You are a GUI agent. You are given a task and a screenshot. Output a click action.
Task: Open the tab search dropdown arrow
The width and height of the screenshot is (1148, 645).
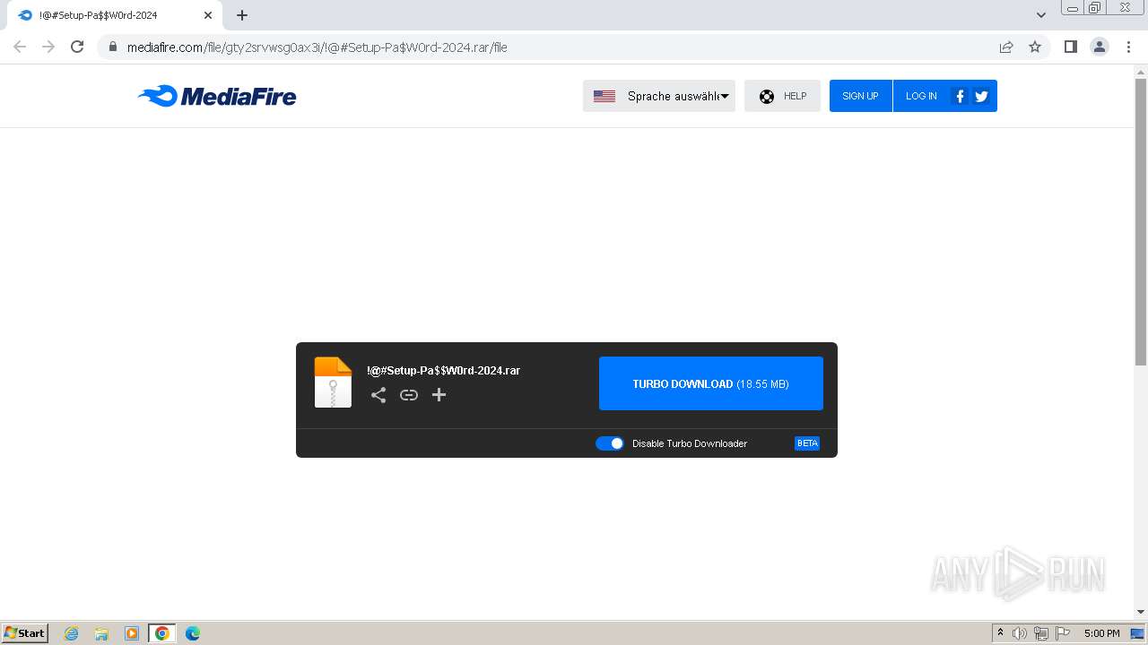1041,15
